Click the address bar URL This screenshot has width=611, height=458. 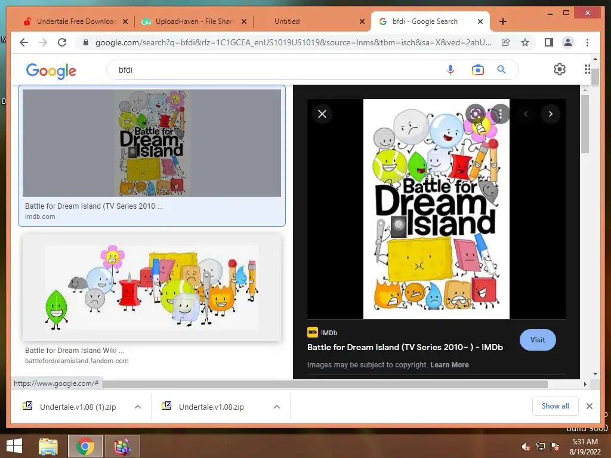293,42
